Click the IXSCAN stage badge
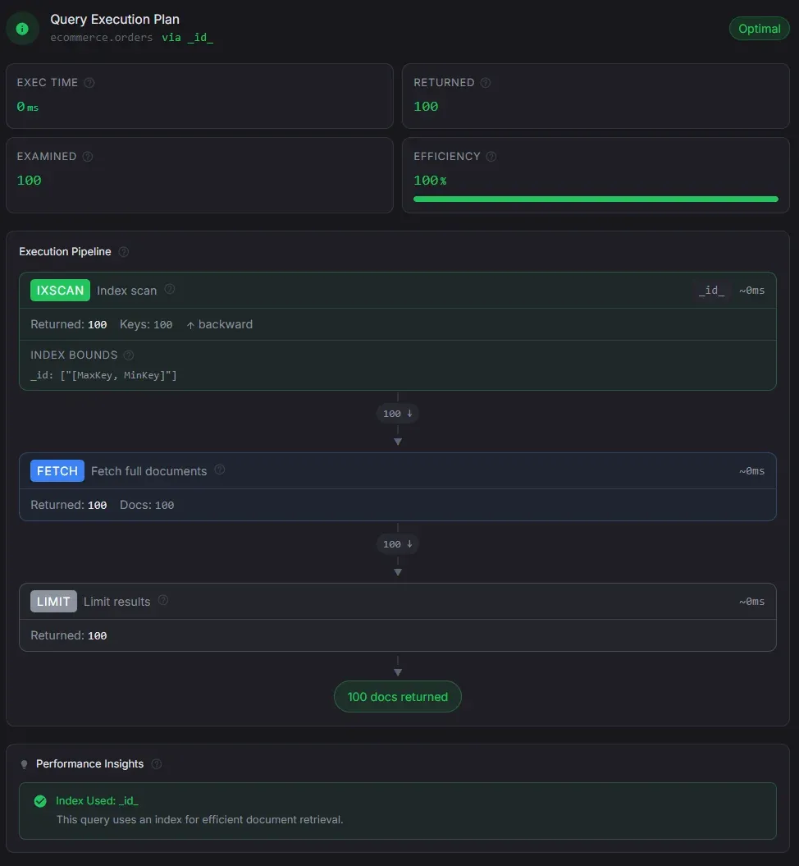The width and height of the screenshot is (799, 866). [60, 291]
